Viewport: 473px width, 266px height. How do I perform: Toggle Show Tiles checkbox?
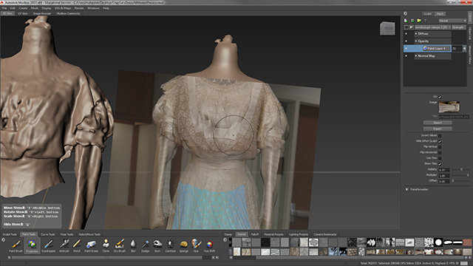(440, 164)
